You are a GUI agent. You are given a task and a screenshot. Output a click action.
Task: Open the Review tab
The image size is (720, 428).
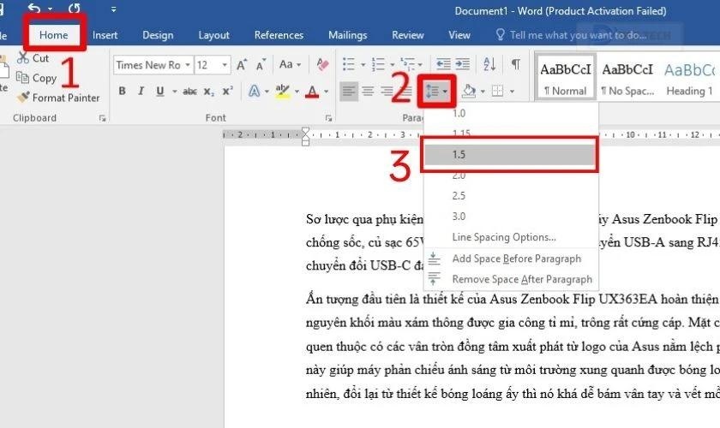pyautogui.click(x=408, y=35)
